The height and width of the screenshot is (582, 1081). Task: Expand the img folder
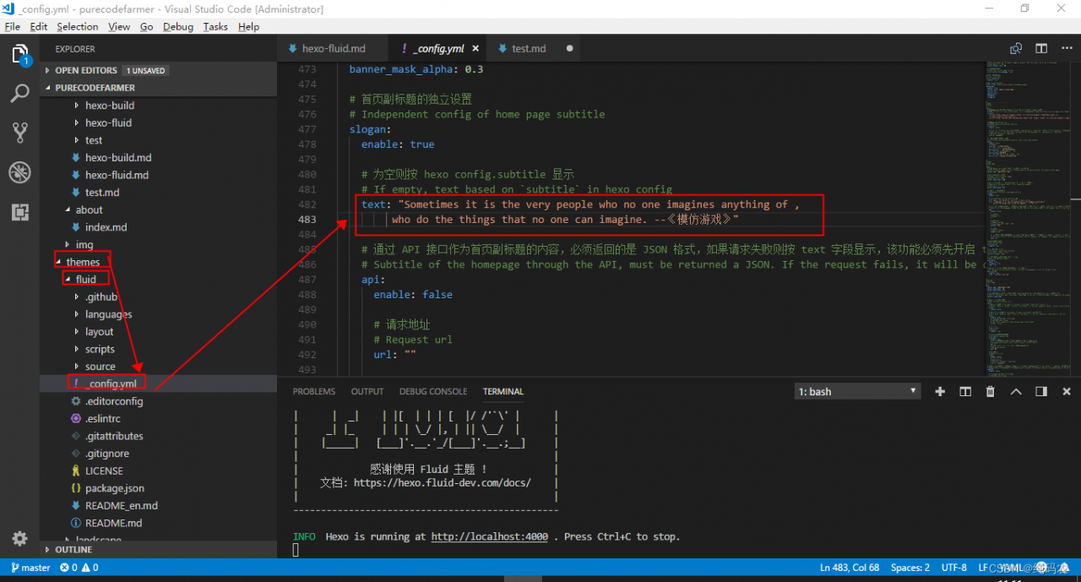[x=84, y=244]
